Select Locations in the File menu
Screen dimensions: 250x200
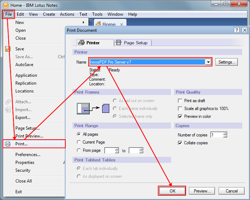[25, 91]
